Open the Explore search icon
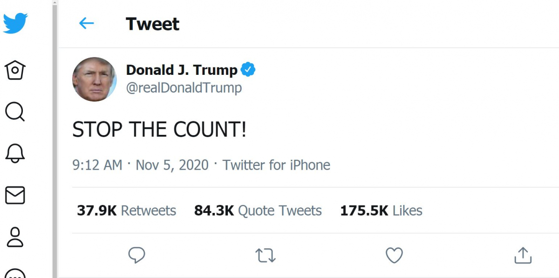This screenshot has height=278, width=559. pyautogui.click(x=15, y=112)
